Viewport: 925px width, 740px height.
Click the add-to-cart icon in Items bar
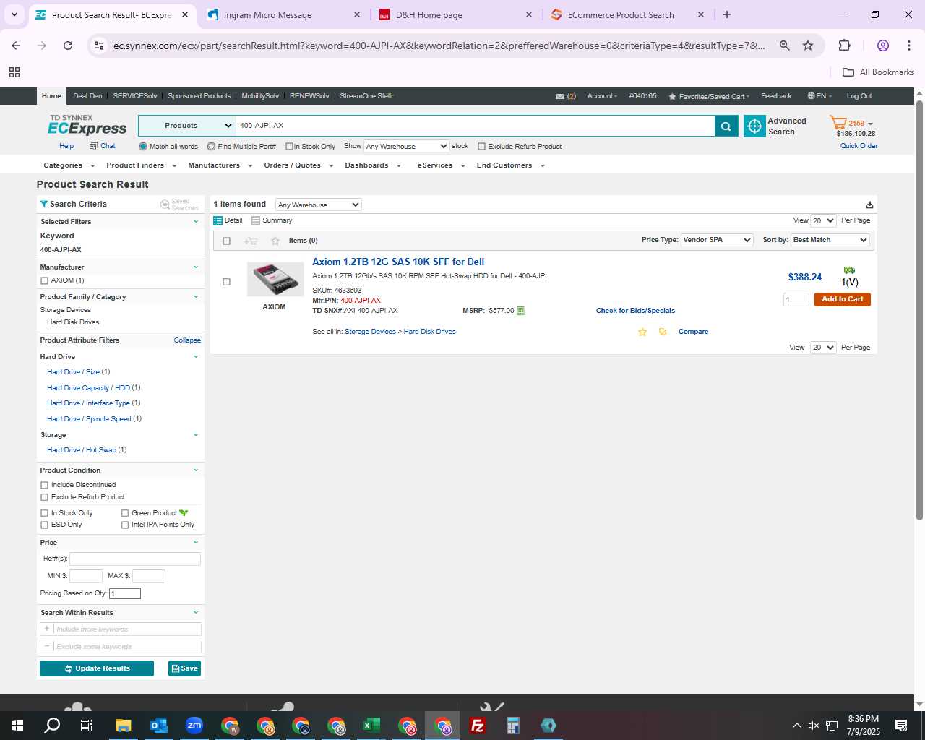coord(251,241)
